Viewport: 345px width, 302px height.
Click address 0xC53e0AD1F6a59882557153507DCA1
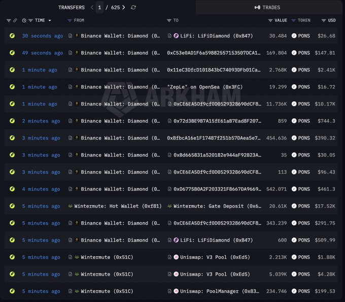(214, 53)
